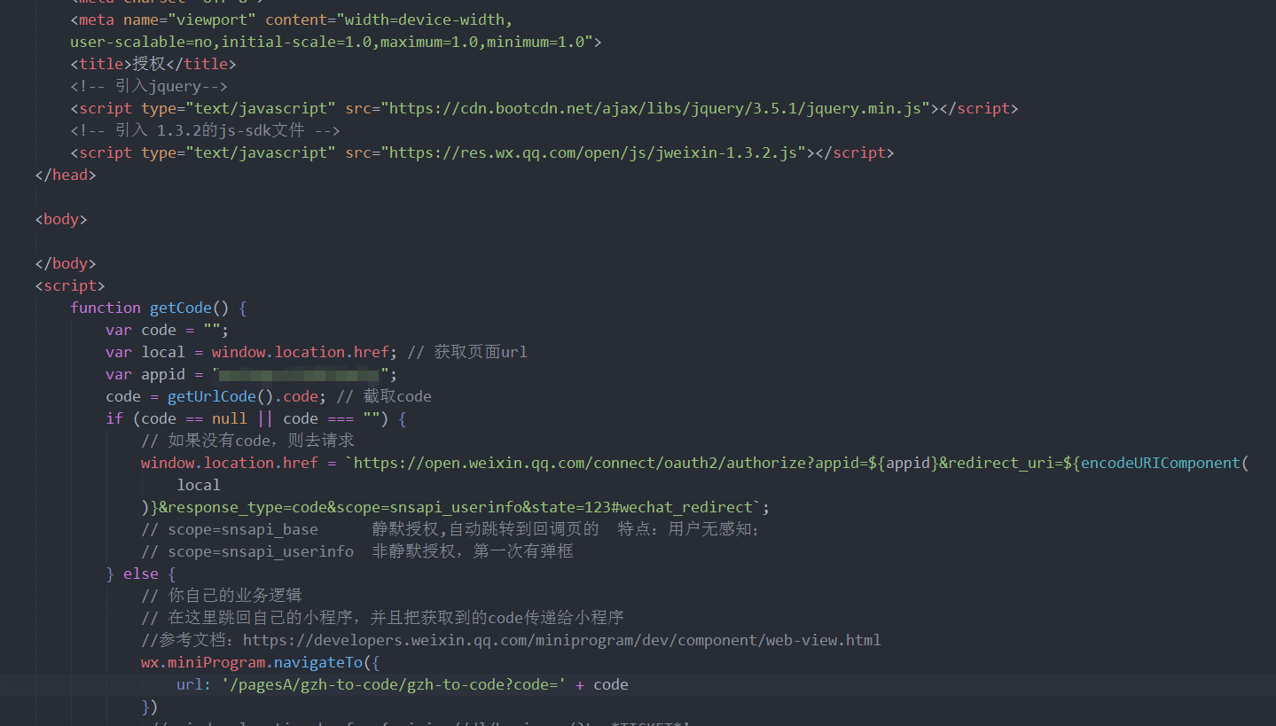Click the closing </body> tag

pos(66,263)
